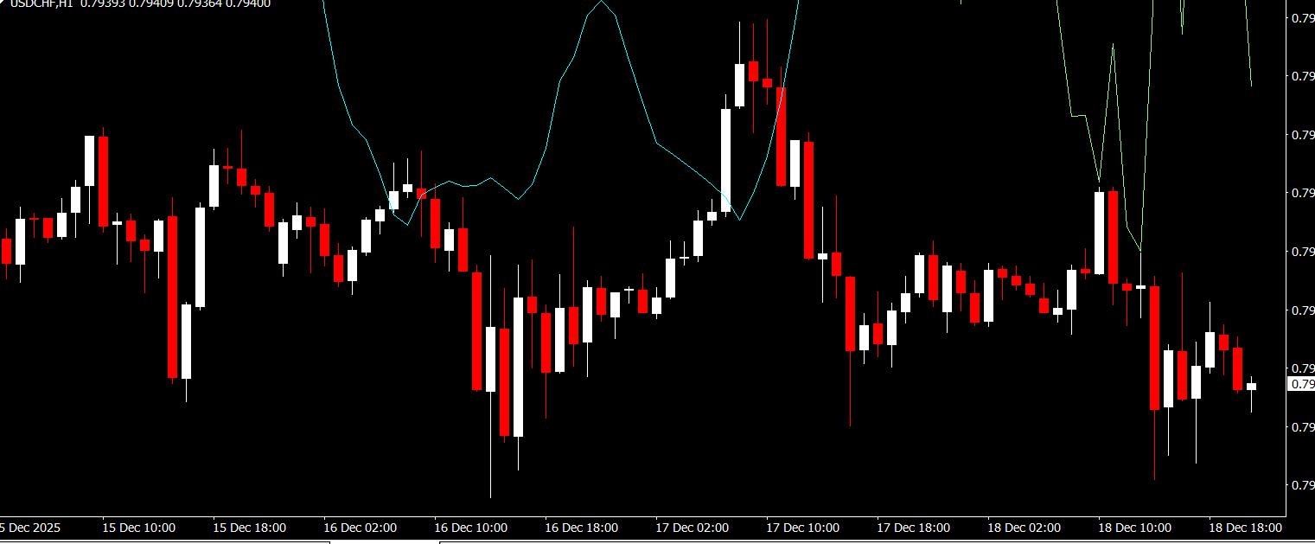Click the last candlestick on the chart
The image size is (1315, 544).
pyautogui.click(x=1251, y=387)
